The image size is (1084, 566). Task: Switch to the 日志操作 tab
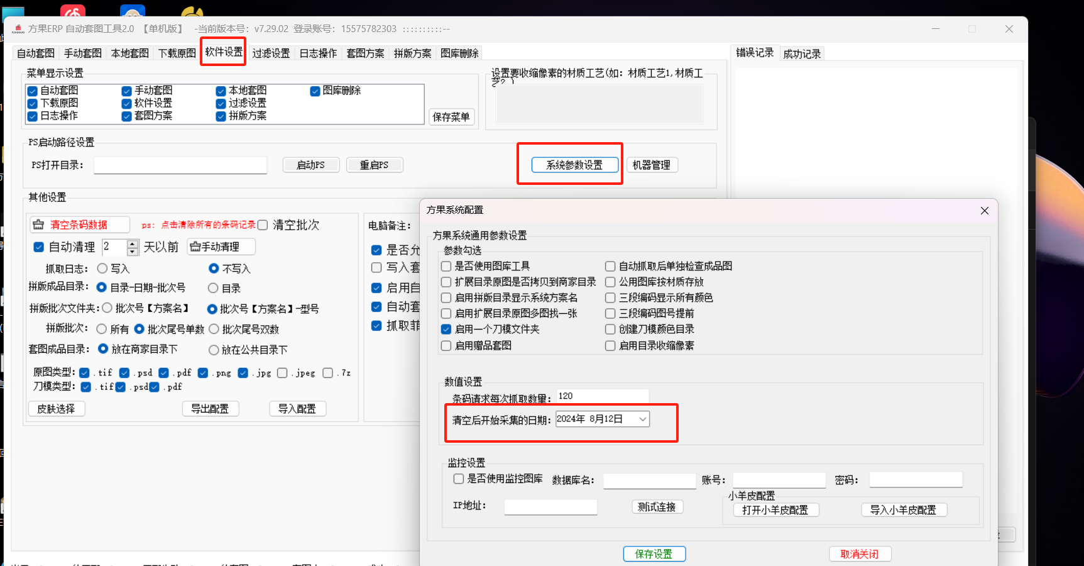(x=318, y=53)
